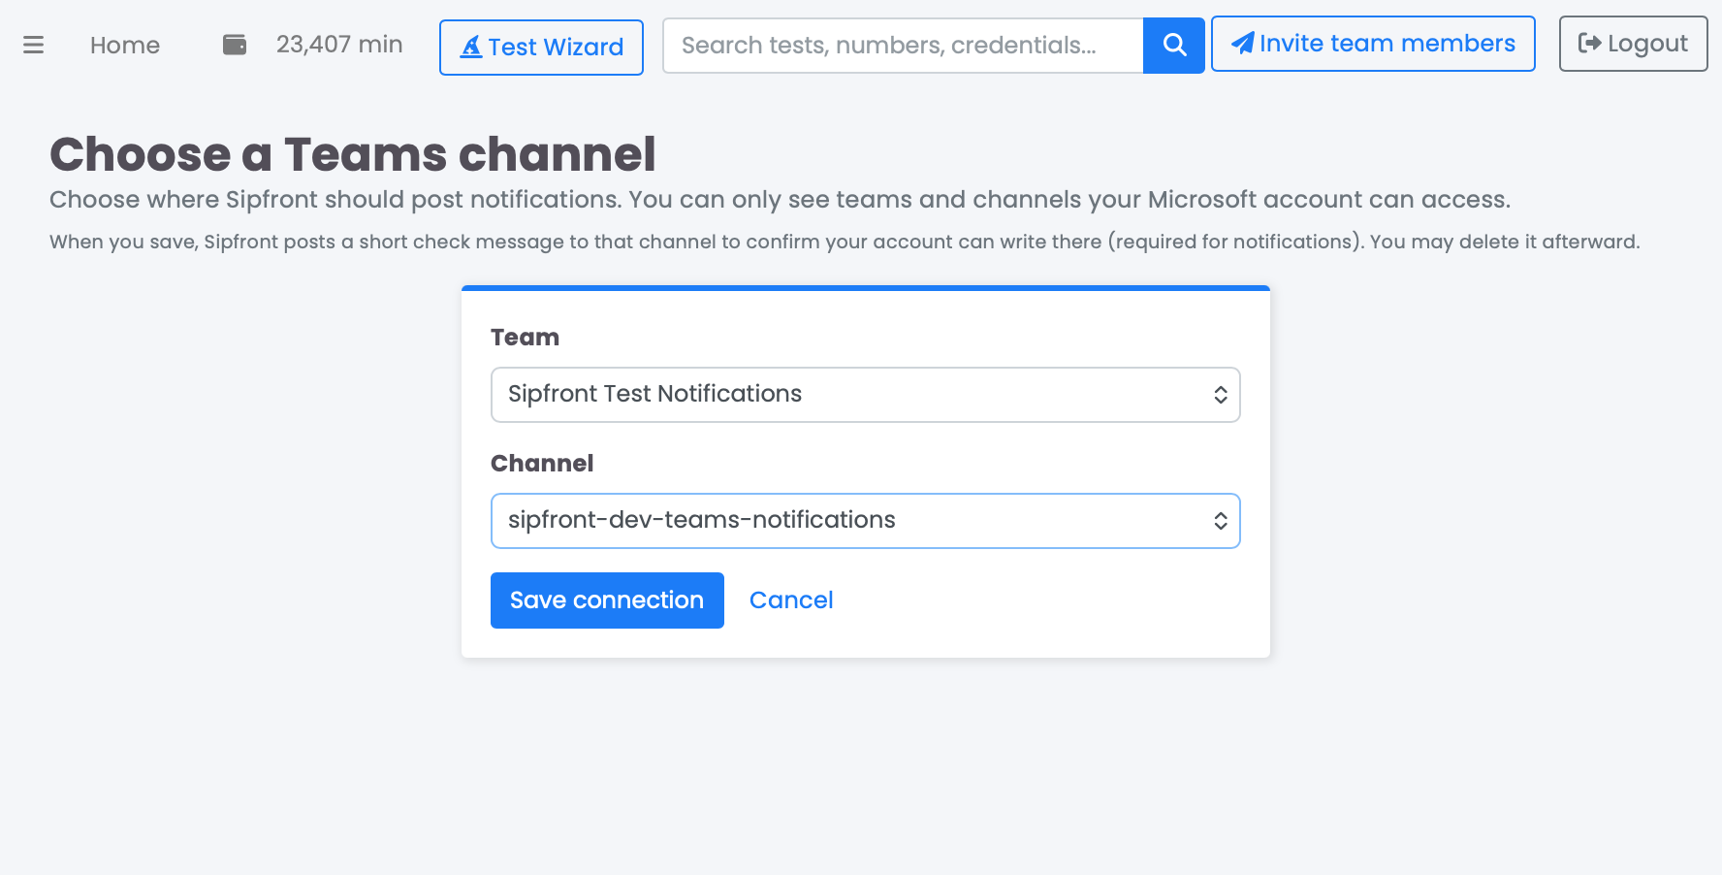Image resolution: width=1722 pixels, height=875 pixels.
Task: Open the Channel dropdown
Action: [866, 520]
